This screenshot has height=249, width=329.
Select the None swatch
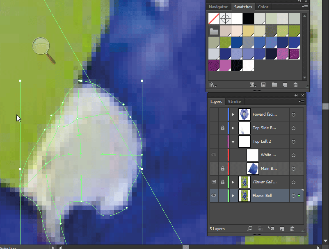point(214,19)
